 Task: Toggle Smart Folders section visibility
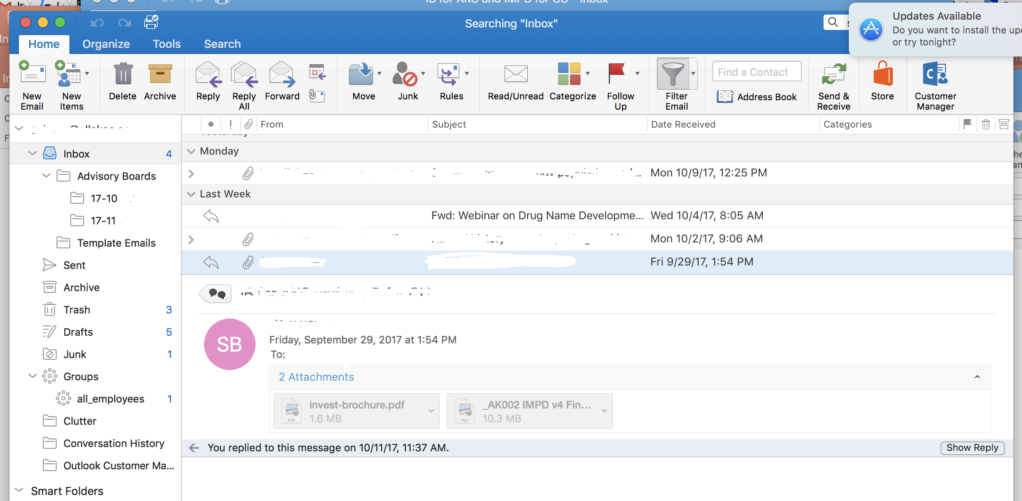(20, 491)
